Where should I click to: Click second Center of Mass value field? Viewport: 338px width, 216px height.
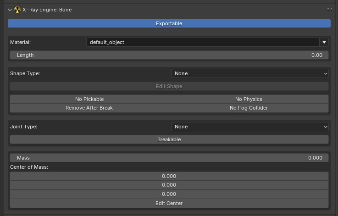point(169,185)
